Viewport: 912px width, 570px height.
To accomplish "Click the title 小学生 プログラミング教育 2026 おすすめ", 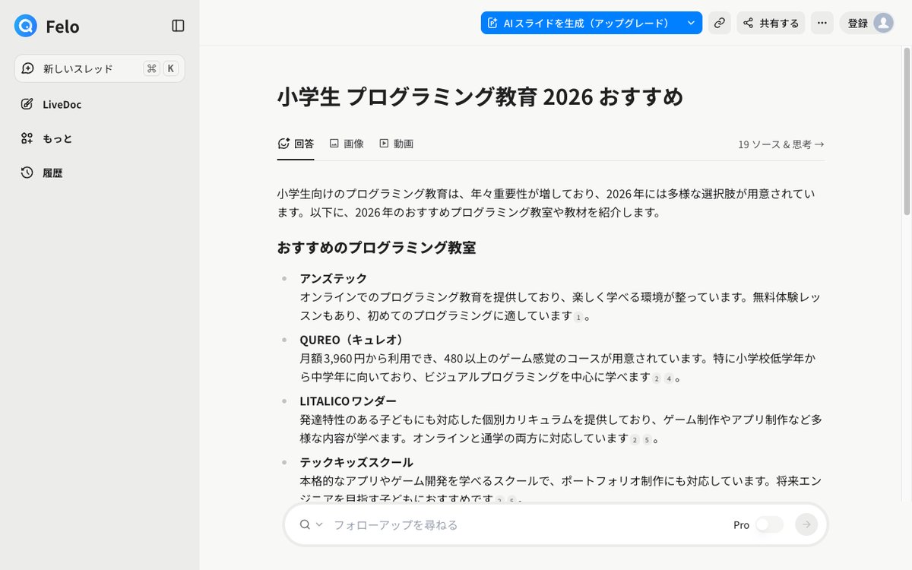I will click(480, 97).
